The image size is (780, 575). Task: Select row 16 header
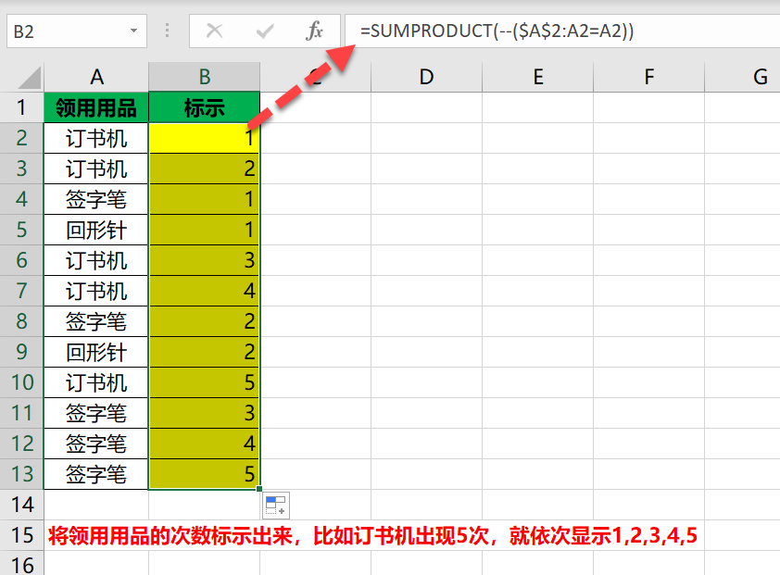coord(22,563)
